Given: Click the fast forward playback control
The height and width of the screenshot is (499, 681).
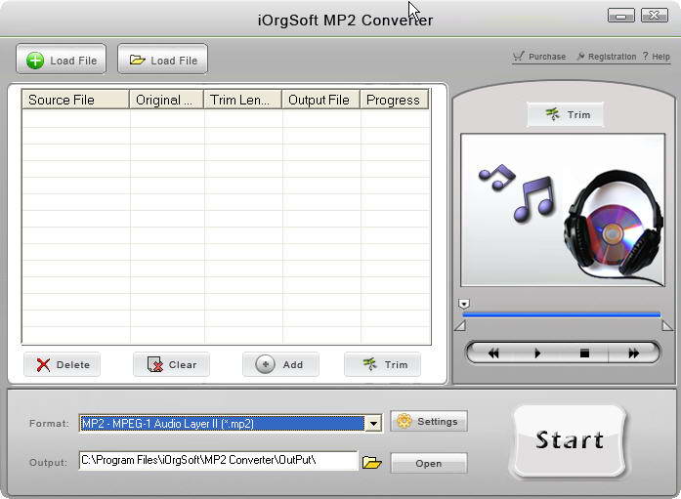Looking at the screenshot, I should point(633,353).
